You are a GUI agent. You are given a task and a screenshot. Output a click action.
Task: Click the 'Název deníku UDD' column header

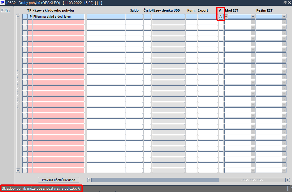(166, 10)
